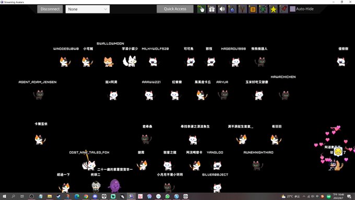Screen dimensions: 355x200
Task: Open Task View in taskbar
Action: pyautogui.click(x=22, y=196)
